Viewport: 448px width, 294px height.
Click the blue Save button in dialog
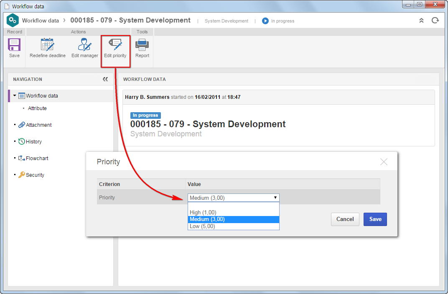tap(375, 219)
